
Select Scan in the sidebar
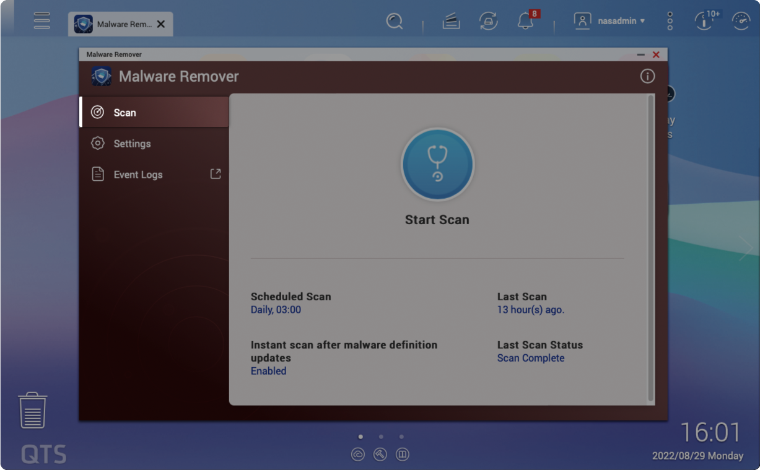click(x=154, y=112)
